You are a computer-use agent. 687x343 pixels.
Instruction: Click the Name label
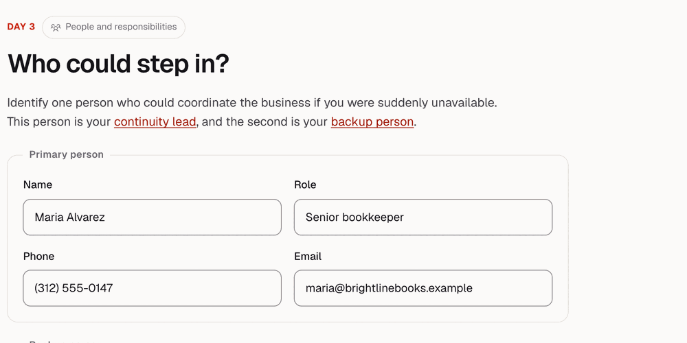click(38, 185)
